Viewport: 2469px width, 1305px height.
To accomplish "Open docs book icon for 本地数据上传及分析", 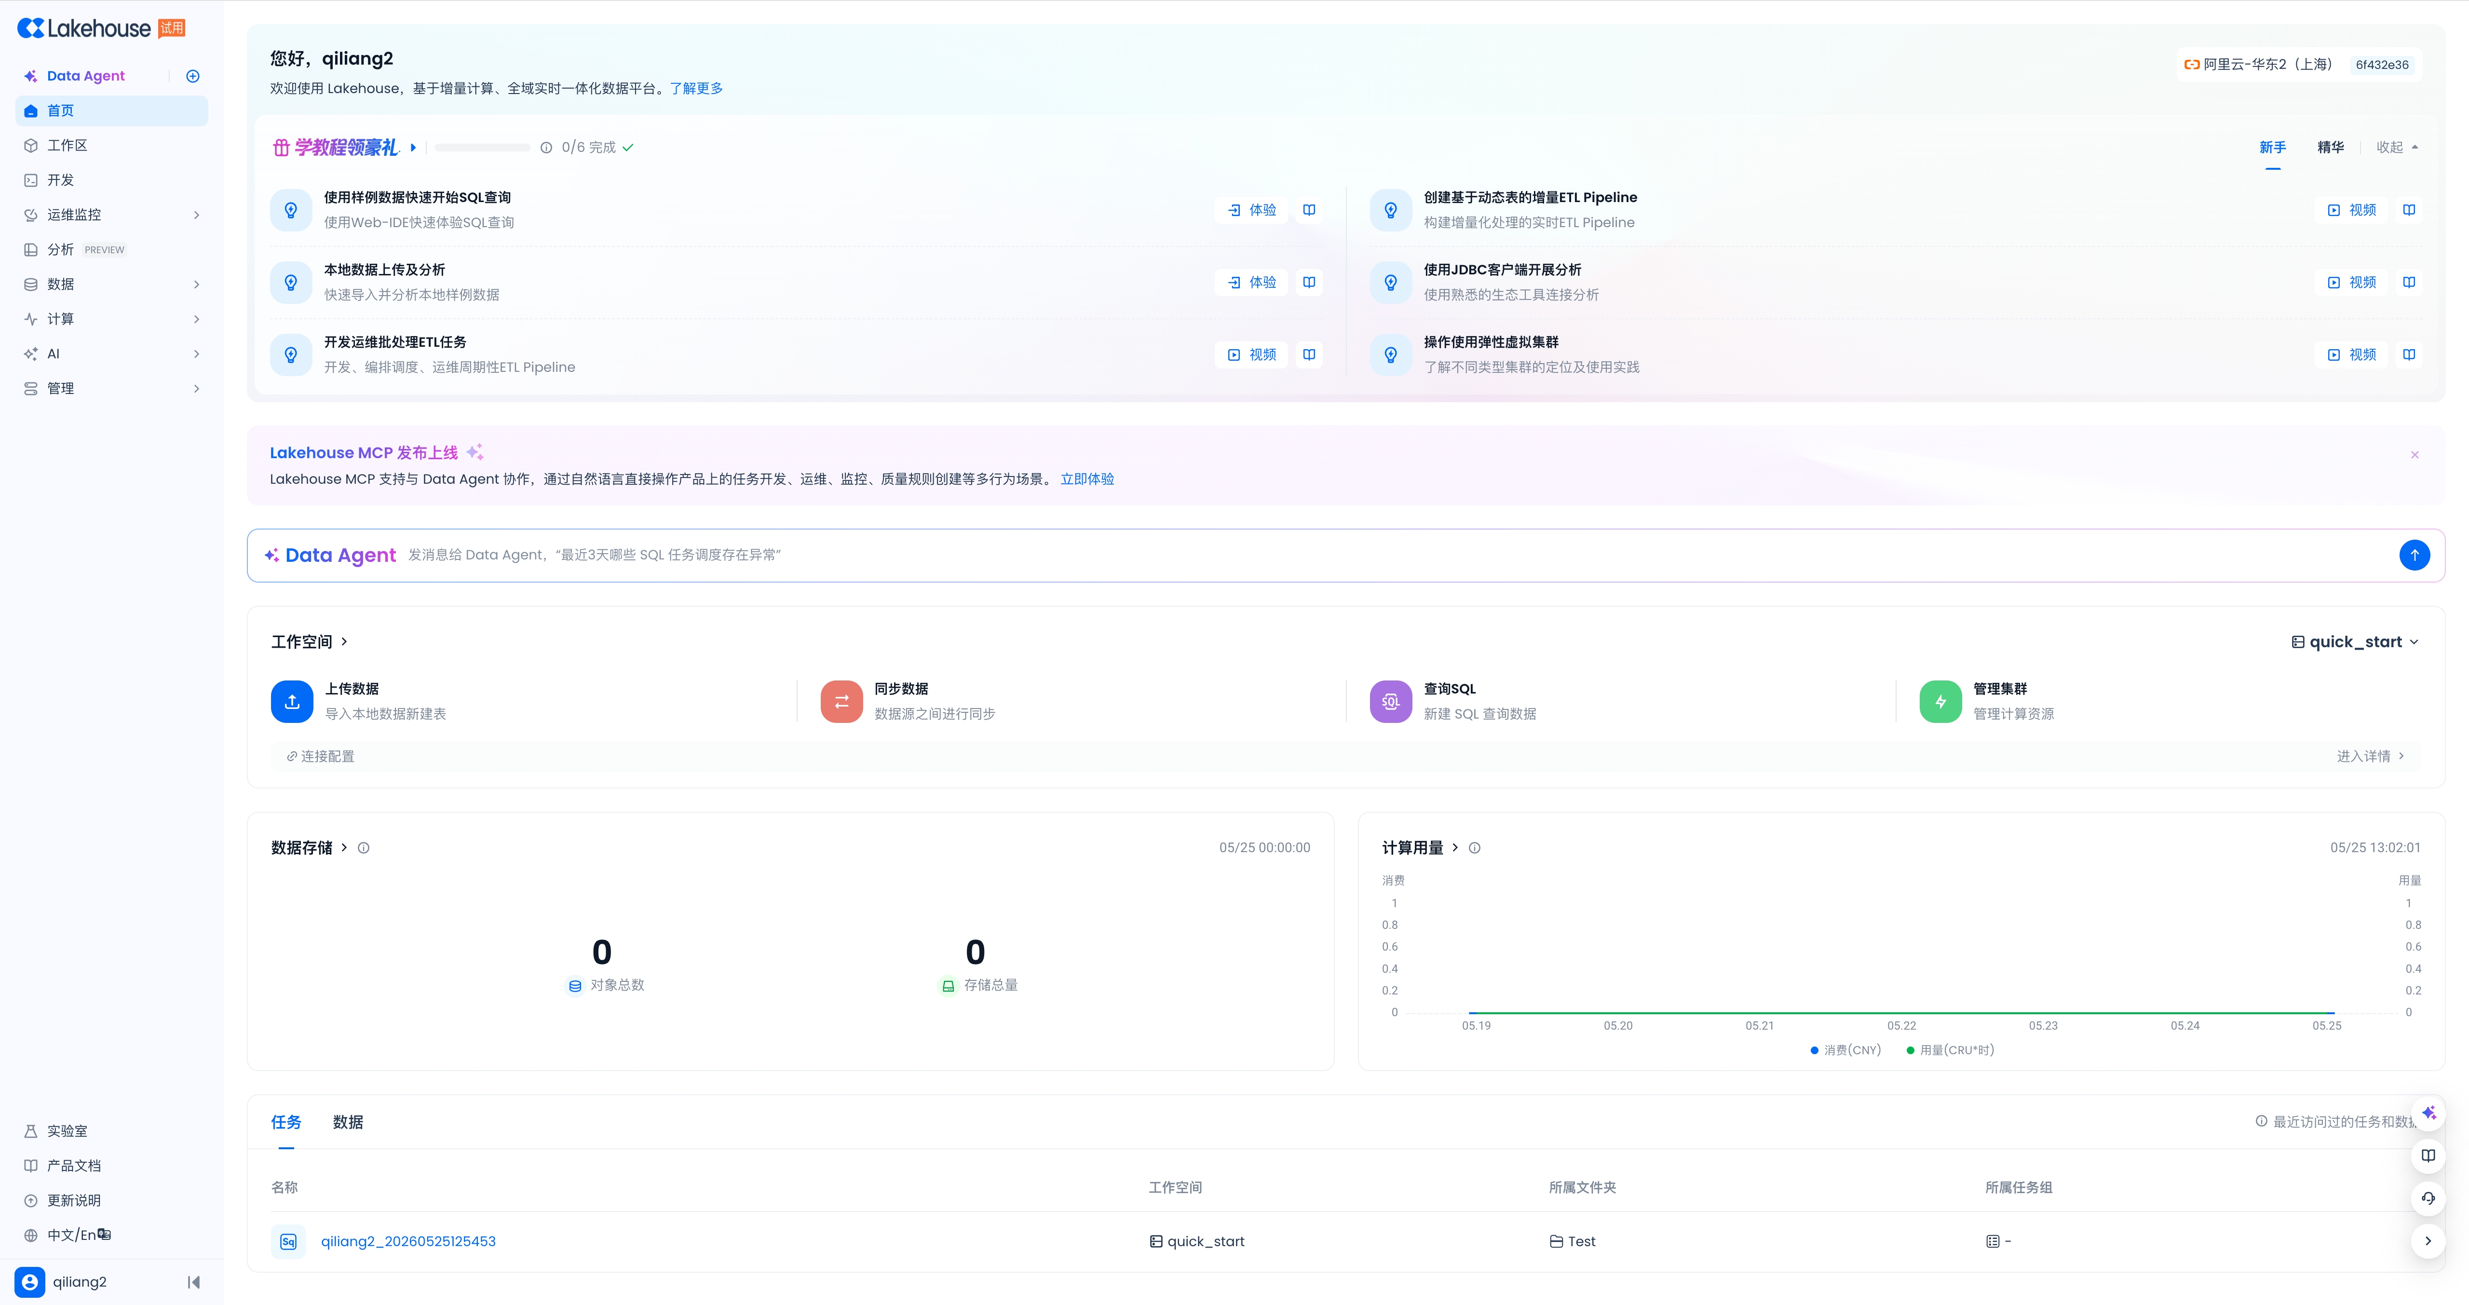I will [x=1308, y=282].
